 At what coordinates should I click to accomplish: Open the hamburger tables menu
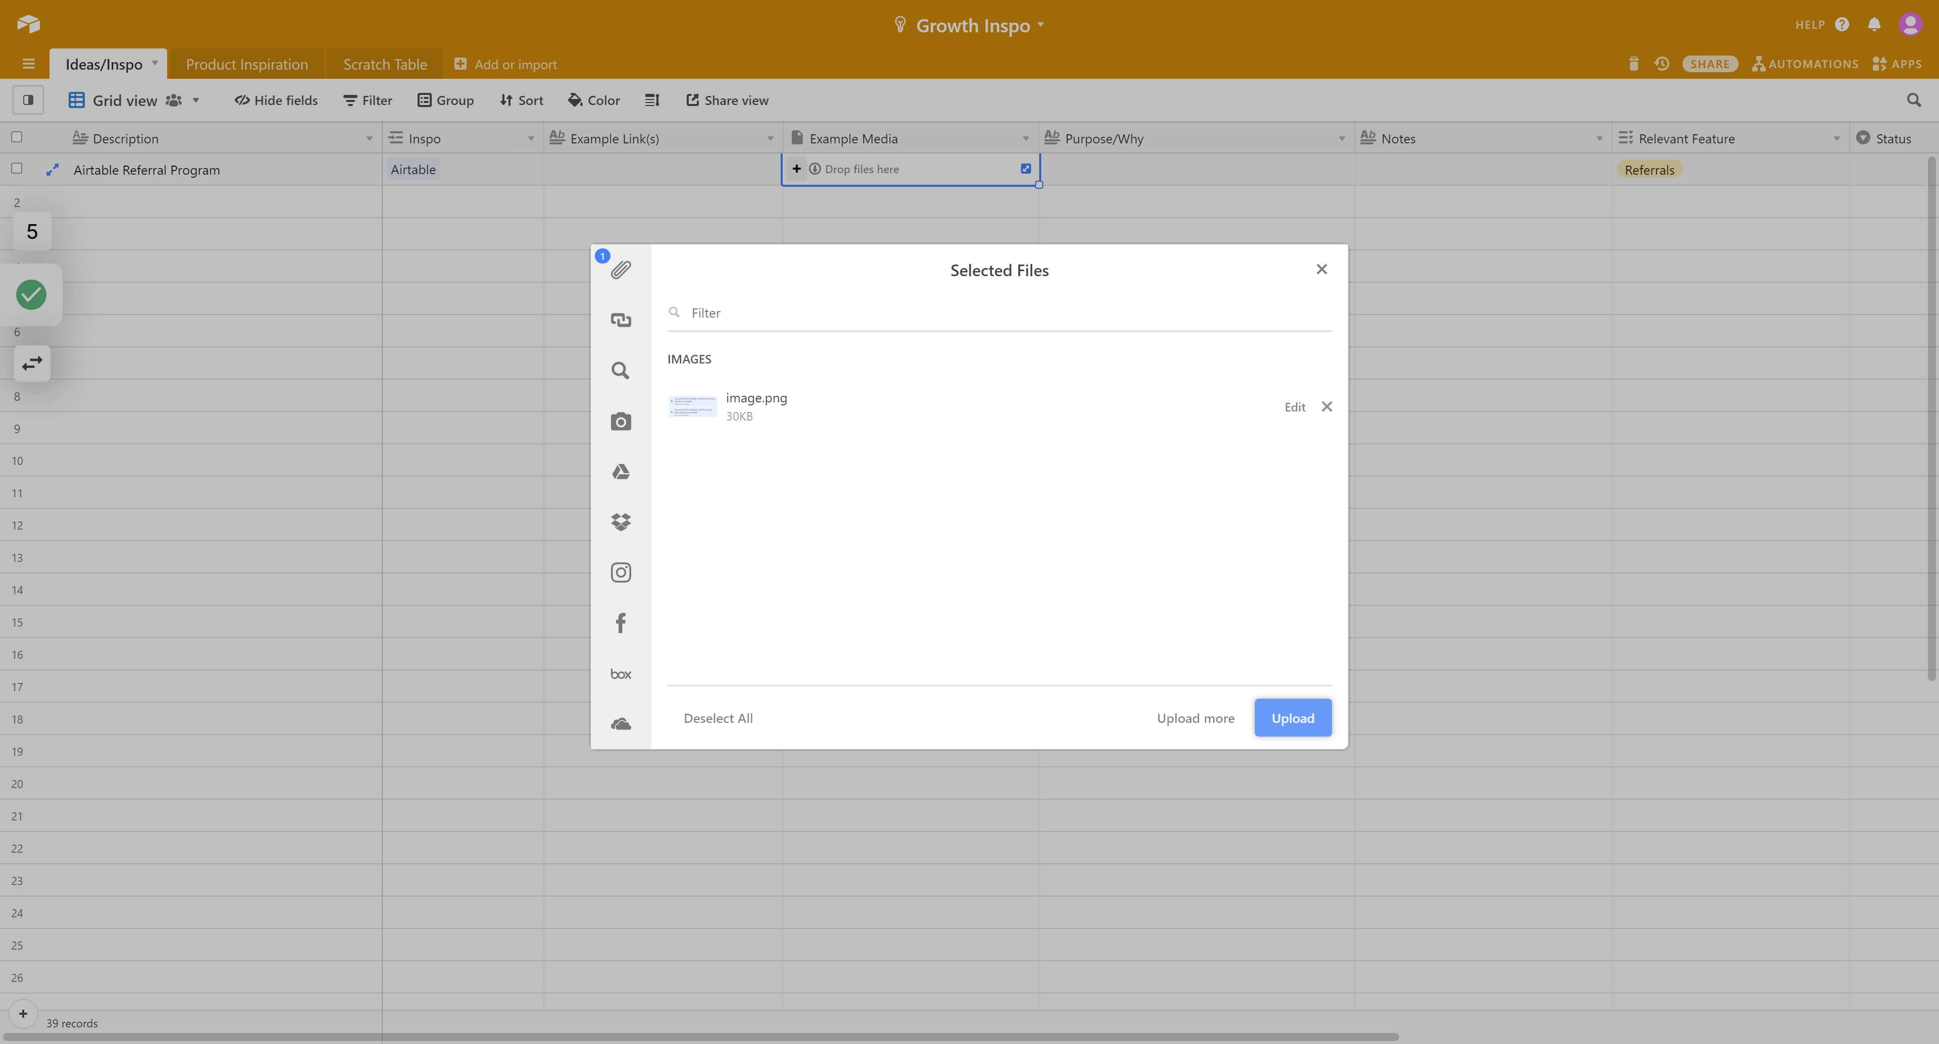29,64
